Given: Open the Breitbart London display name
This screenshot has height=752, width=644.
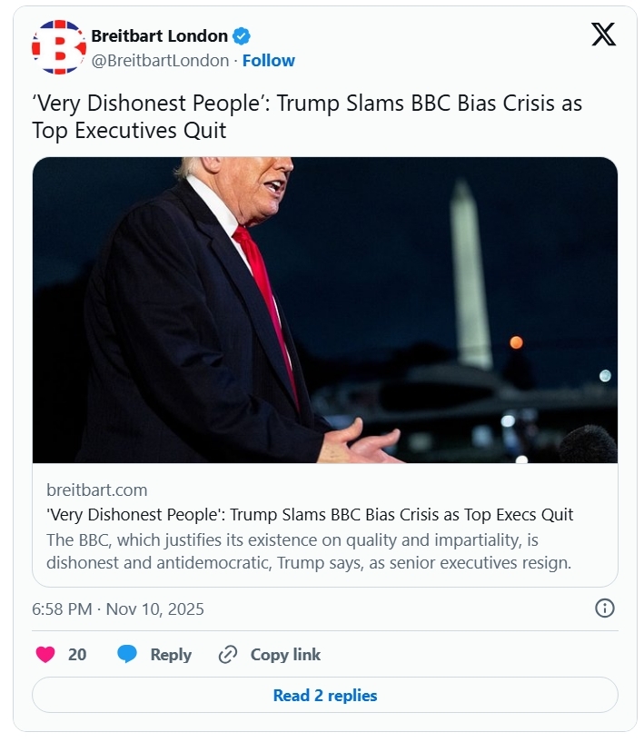Looking at the screenshot, I should 159,36.
